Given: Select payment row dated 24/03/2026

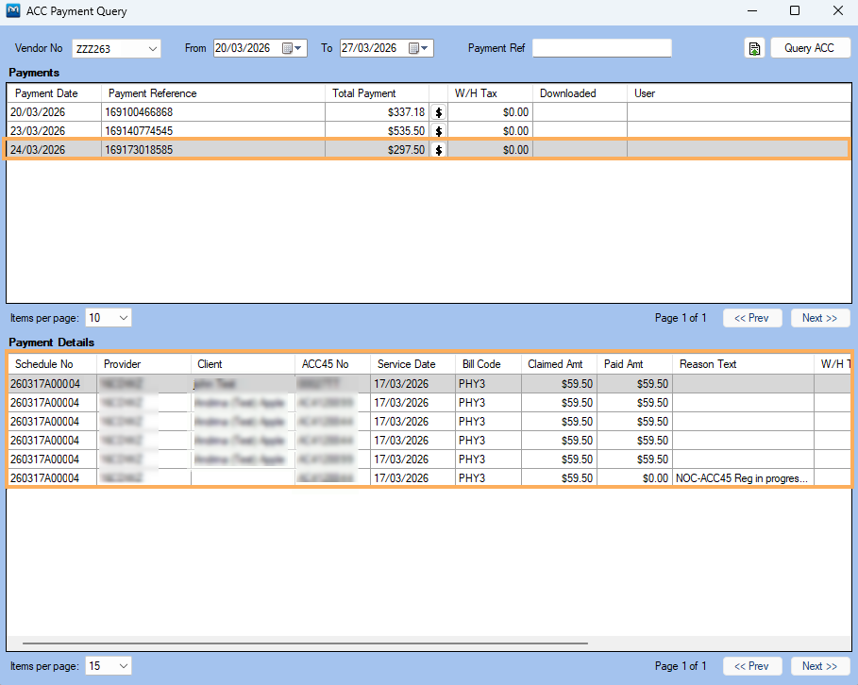Looking at the screenshot, I should coord(429,149).
